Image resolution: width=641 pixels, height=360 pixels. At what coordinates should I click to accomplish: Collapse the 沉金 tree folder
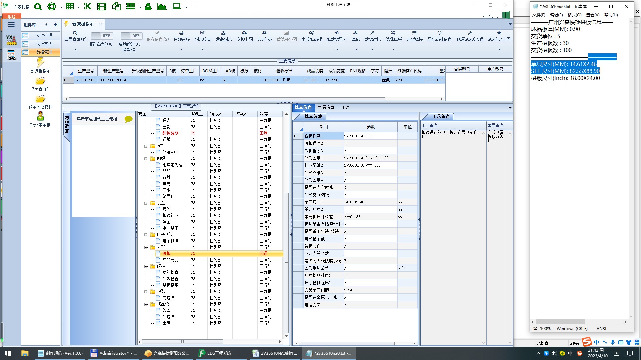(146, 203)
